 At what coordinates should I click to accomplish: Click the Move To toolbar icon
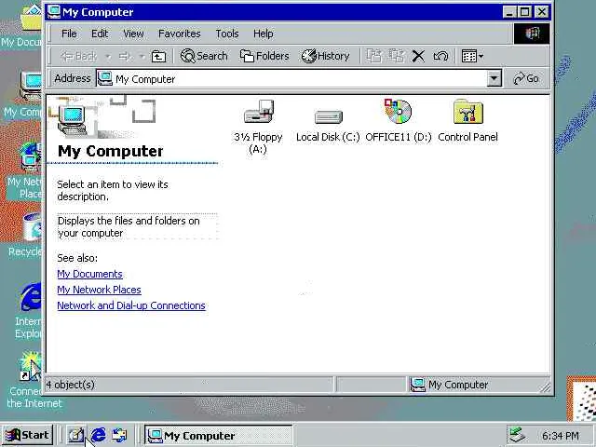point(374,56)
